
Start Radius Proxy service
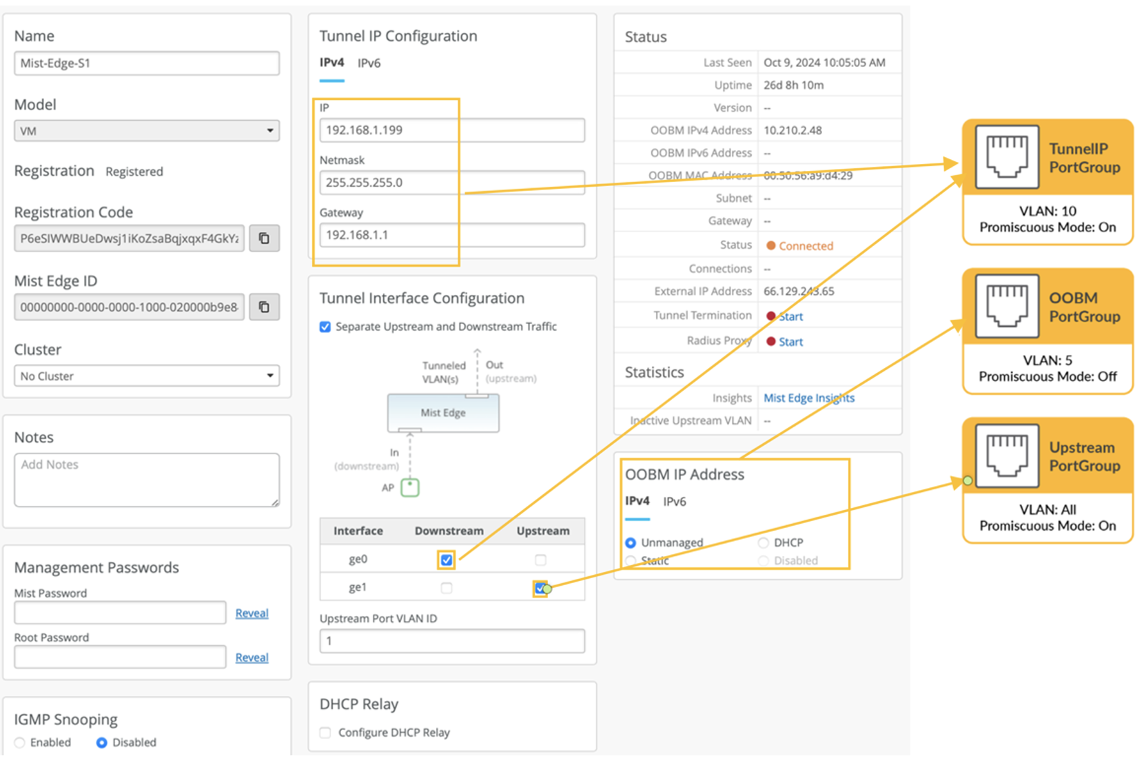coord(790,342)
